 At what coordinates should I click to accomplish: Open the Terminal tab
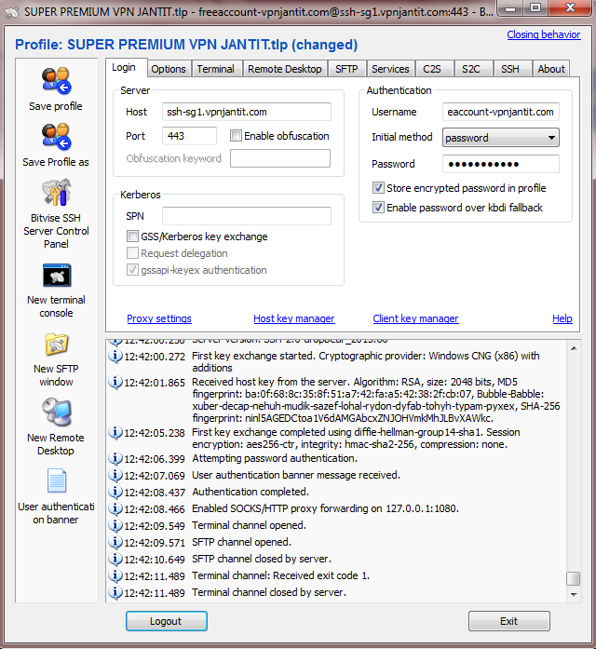[216, 69]
